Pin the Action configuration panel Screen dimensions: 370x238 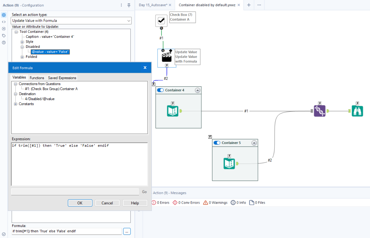[129, 5]
